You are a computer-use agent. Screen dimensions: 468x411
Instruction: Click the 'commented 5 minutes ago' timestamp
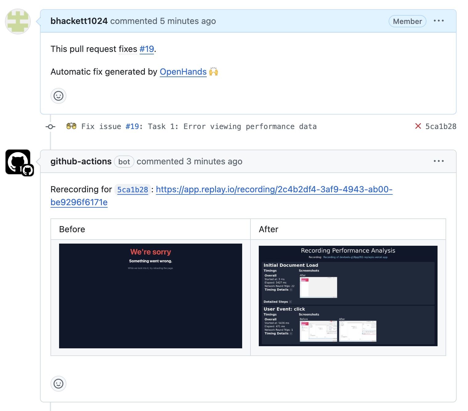pyautogui.click(x=163, y=21)
